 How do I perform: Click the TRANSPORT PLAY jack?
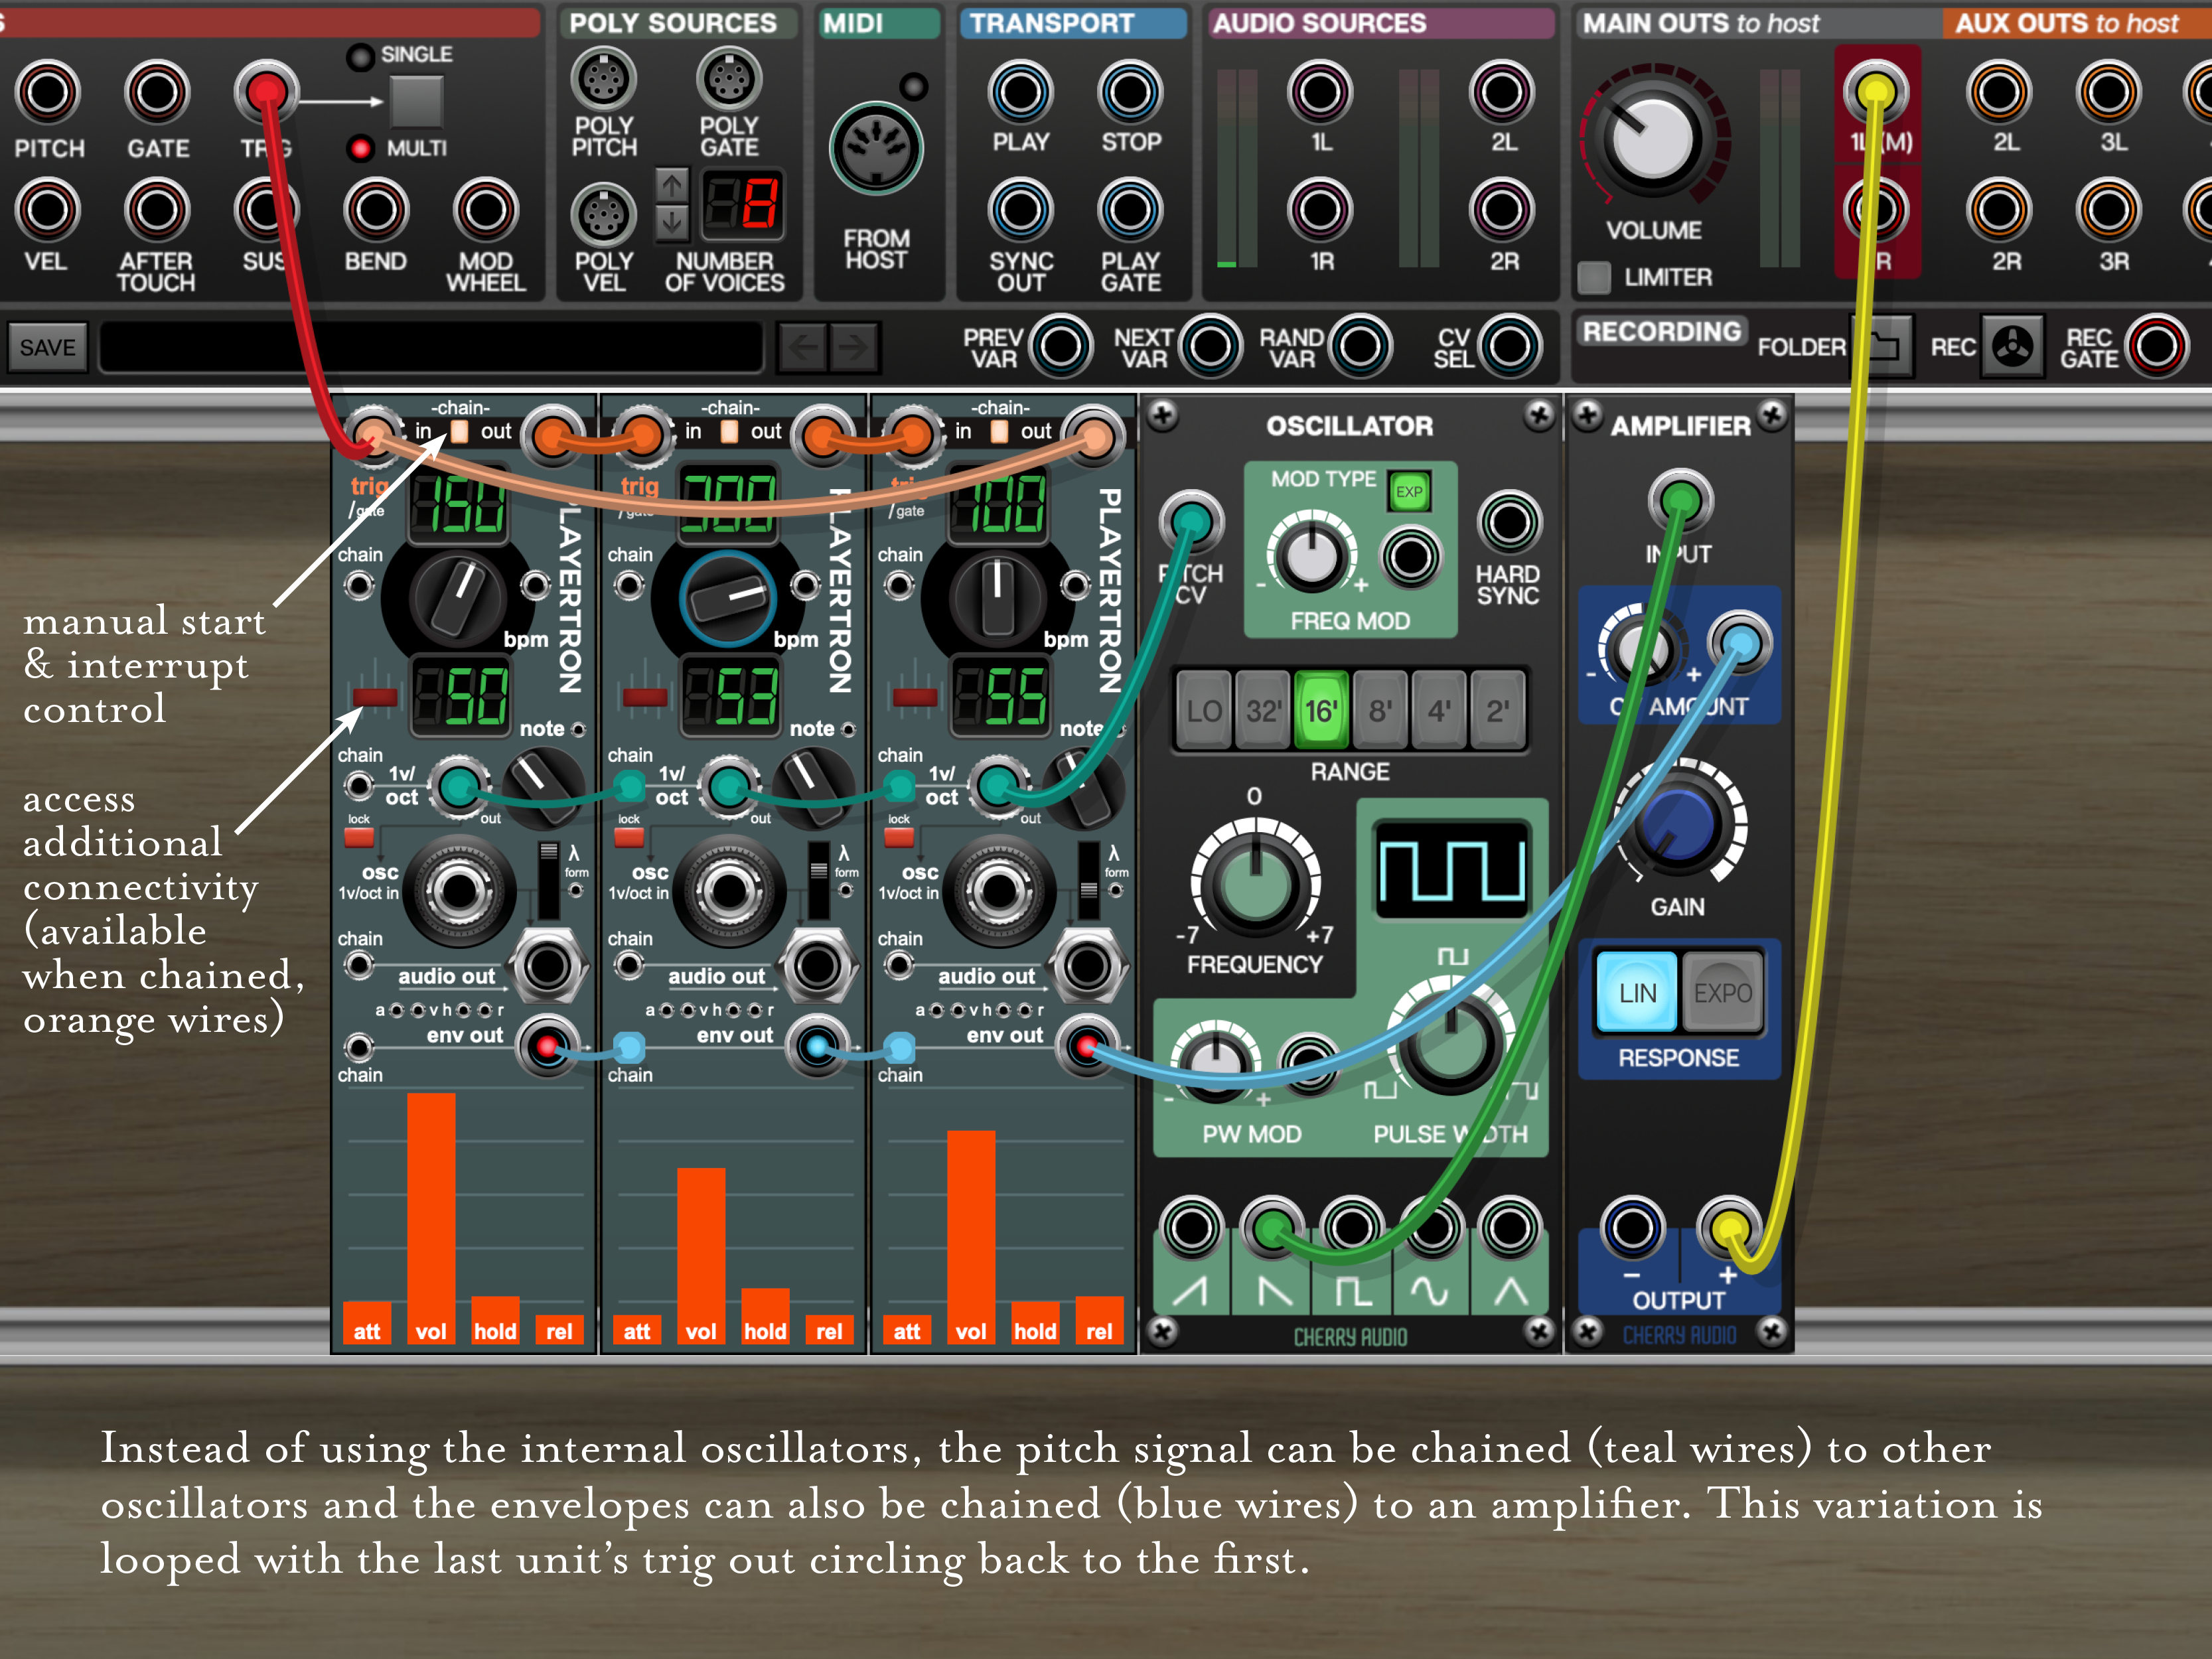[x=1020, y=92]
